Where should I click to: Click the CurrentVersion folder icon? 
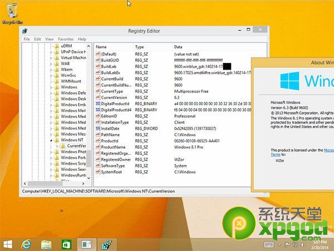click(63, 146)
